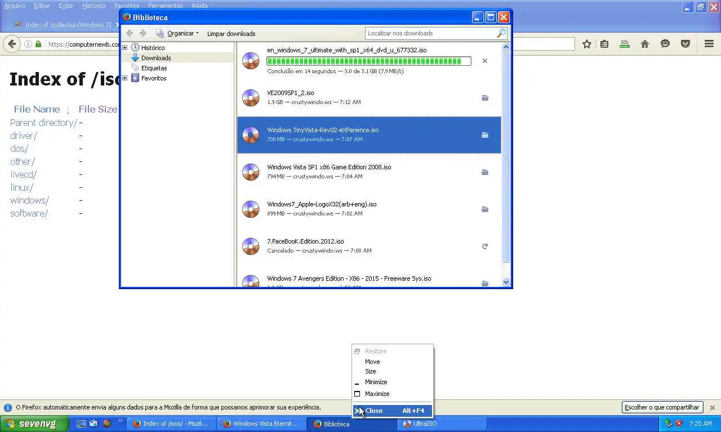
Task: Open containing folder for Windows7_Apple-LogoX32 iso
Action: (484, 209)
